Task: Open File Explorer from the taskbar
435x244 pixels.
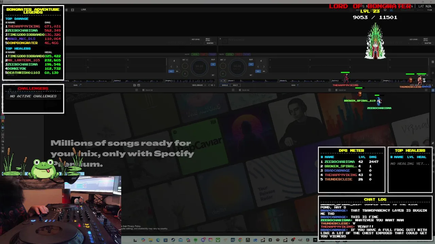Action: tap(151, 240)
